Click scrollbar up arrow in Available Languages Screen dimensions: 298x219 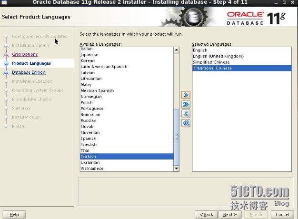(176, 50)
